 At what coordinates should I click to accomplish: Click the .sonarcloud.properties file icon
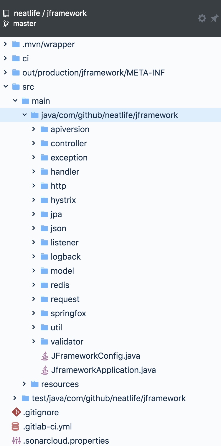point(16,441)
